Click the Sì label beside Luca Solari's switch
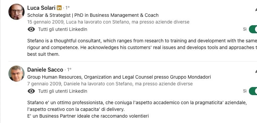The image size is (257, 123). click(245, 29)
